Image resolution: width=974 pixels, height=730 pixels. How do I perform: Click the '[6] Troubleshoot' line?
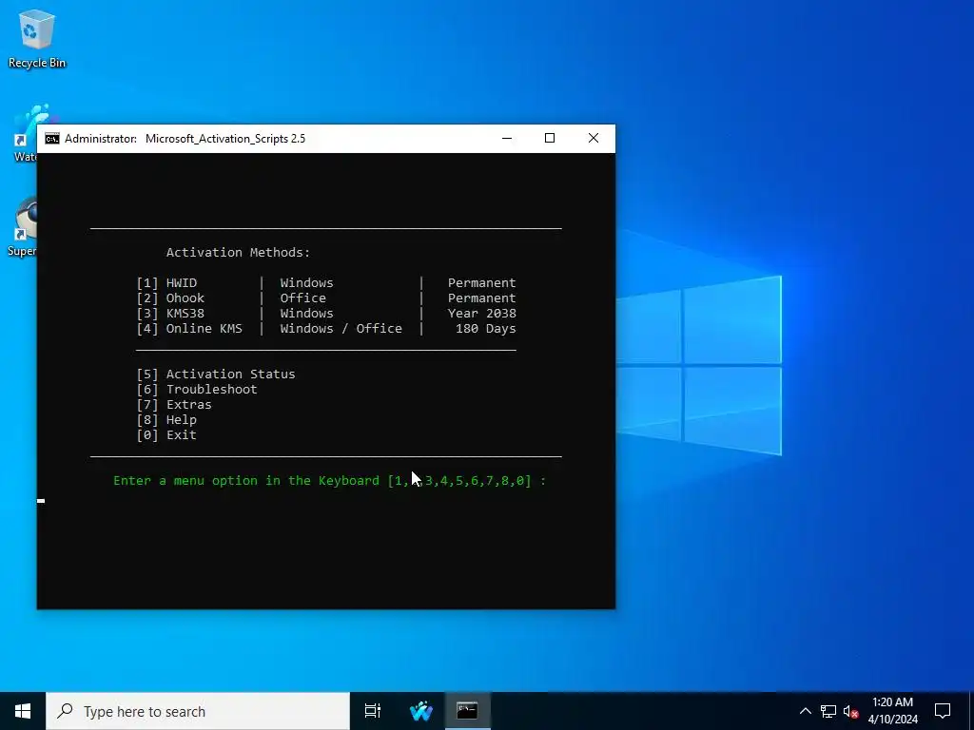(x=197, y=389)
